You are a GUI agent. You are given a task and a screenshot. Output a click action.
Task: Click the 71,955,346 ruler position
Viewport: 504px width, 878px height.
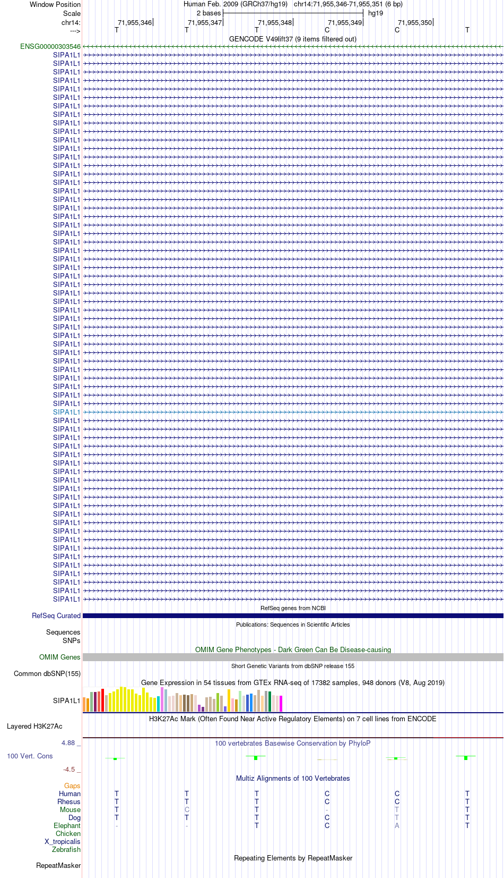pyautogui.click(x=135, y=23)
